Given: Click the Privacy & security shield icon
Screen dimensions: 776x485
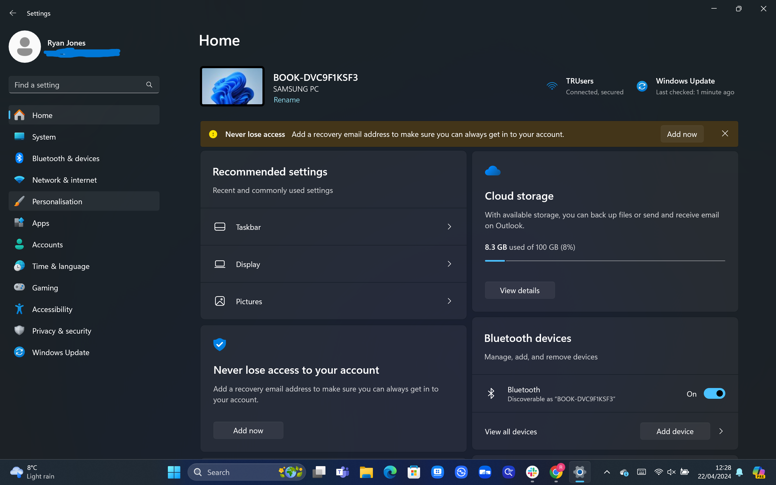Looking at the screenshot, I should pyautogui.click(x=19, y=330).
